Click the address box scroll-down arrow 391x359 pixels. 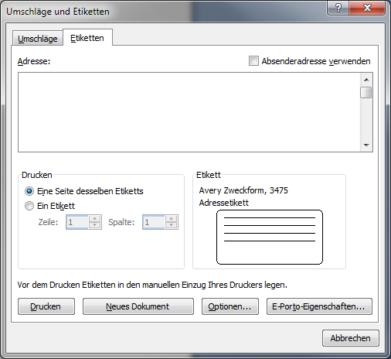click(x=366, y=145)
